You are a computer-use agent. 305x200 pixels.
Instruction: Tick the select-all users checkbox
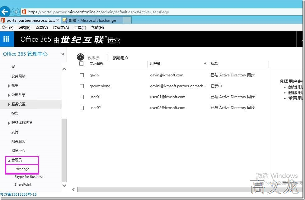click(x=82, y=63)
